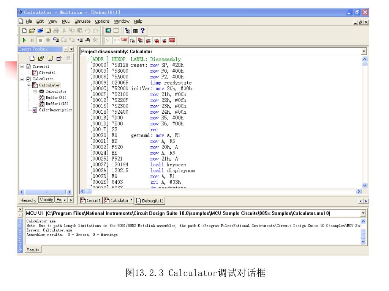This screenshot has height=291, width=389.
Task: Click the Step Out debug icon
Action: (72, 40)
